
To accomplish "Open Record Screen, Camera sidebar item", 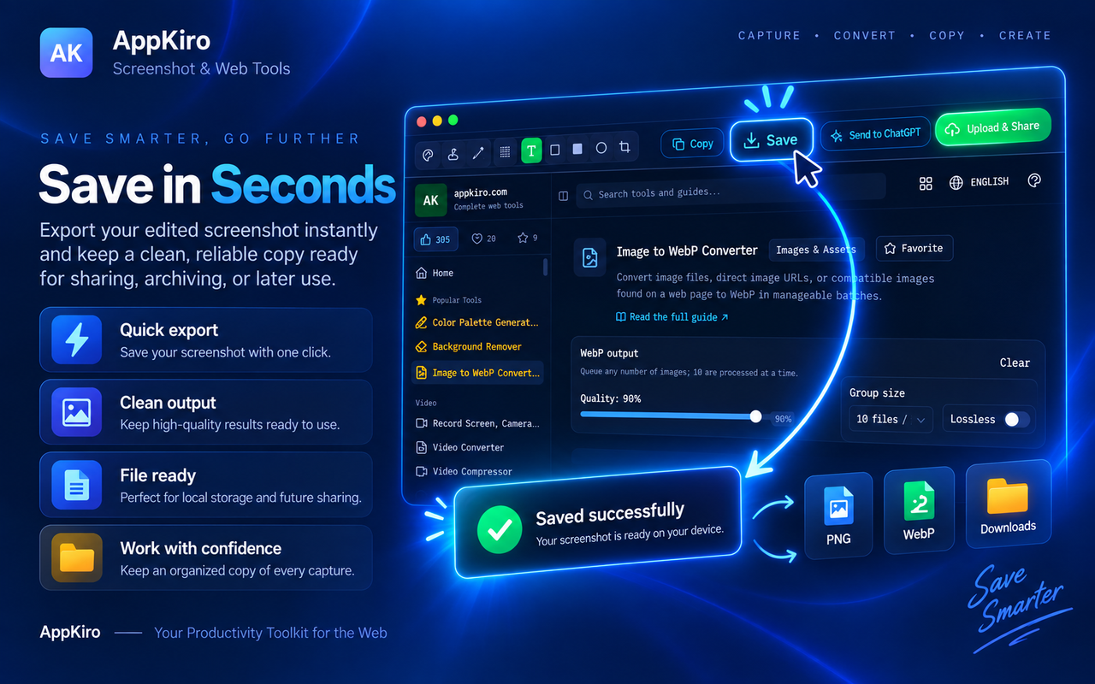I will tap(478, 423).
